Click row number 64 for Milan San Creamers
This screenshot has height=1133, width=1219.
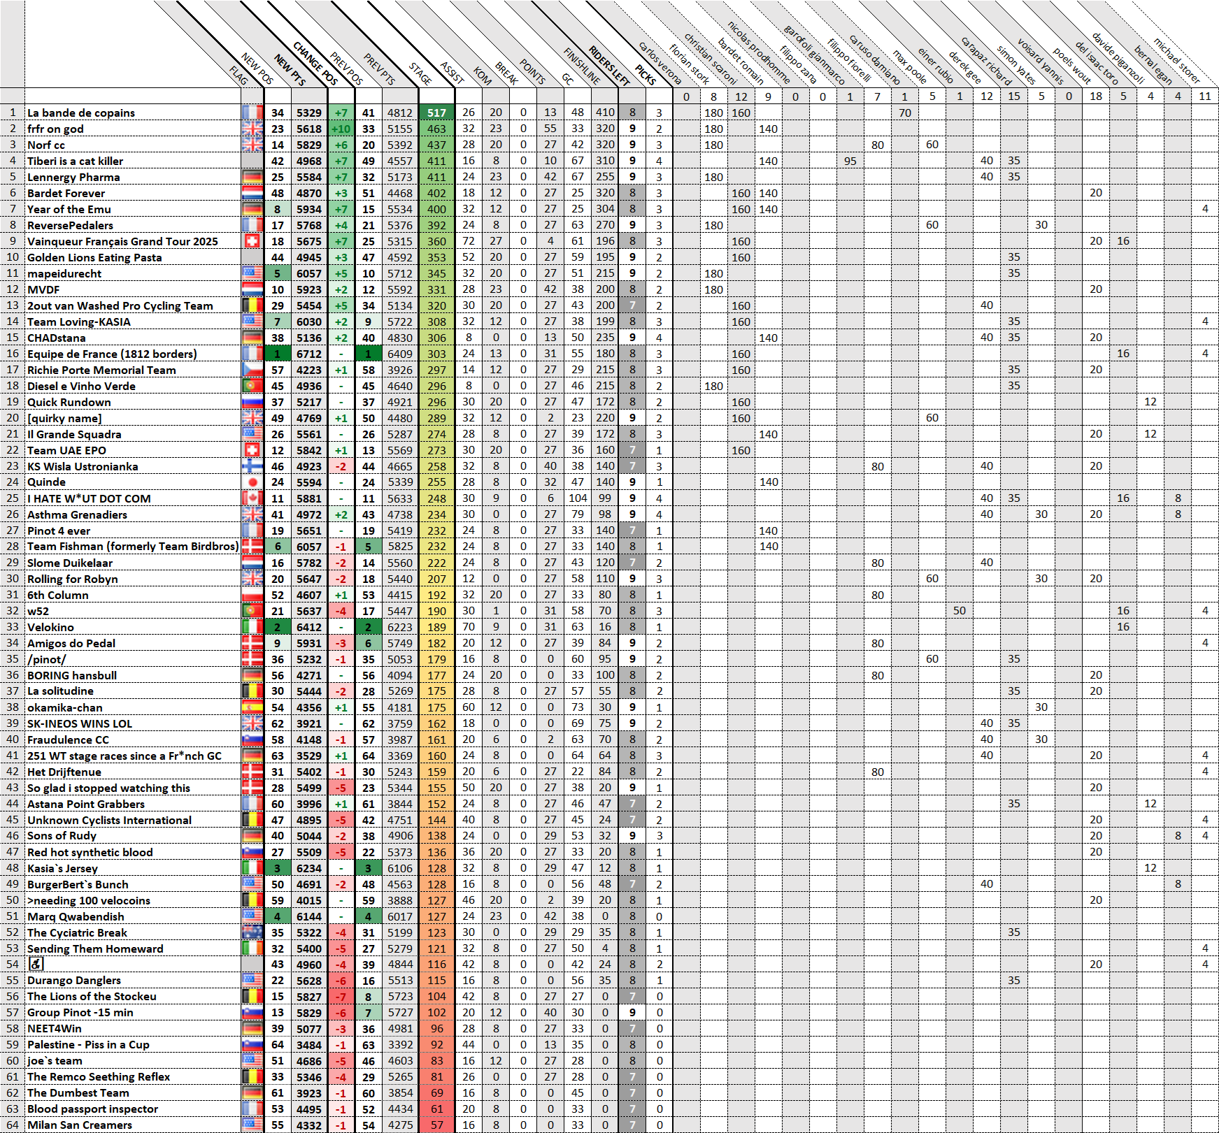pos(13,1125)
